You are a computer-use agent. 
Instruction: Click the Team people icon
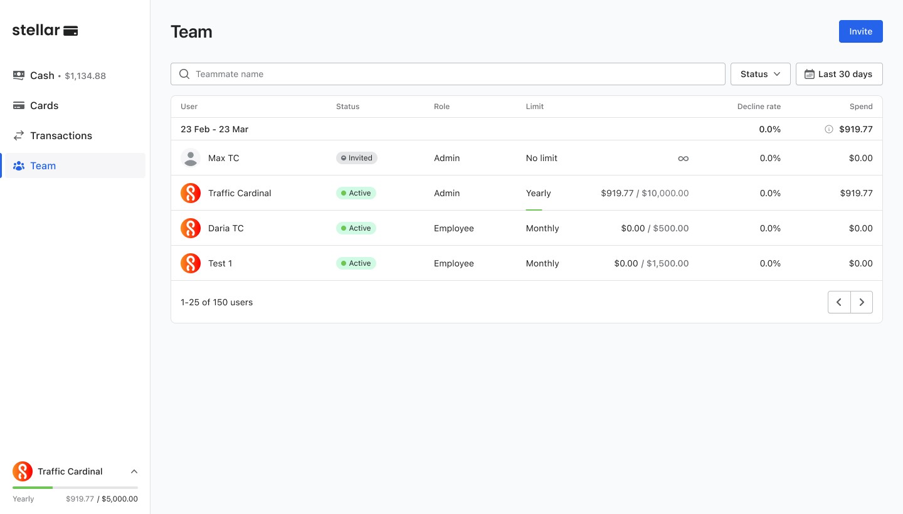(x=19, y=165)
